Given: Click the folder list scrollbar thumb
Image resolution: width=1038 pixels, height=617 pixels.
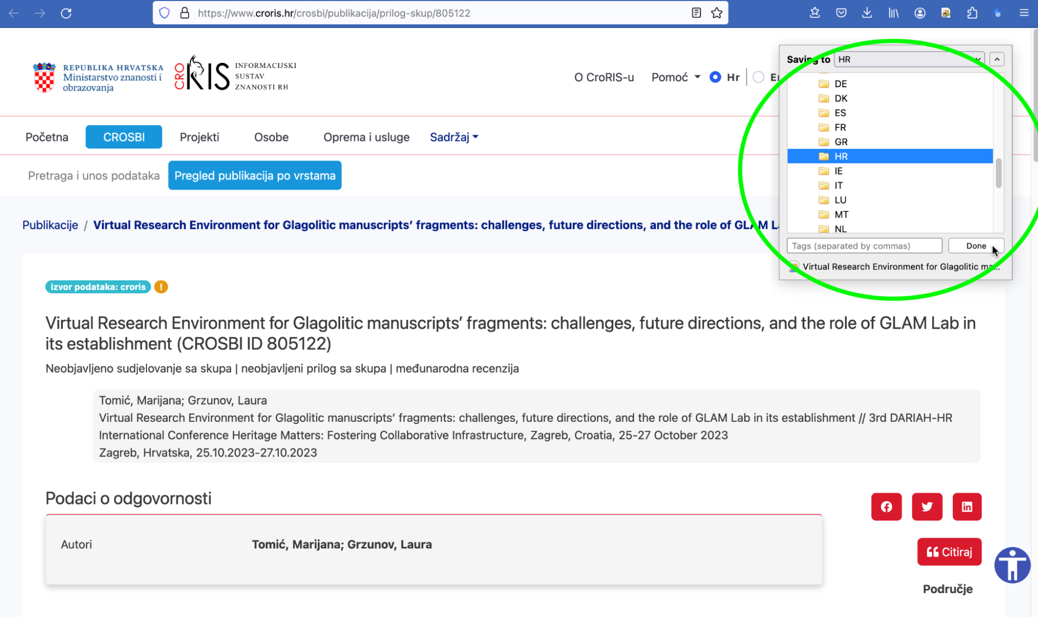Looking at the screenshot, I should (x=998, y=173).
